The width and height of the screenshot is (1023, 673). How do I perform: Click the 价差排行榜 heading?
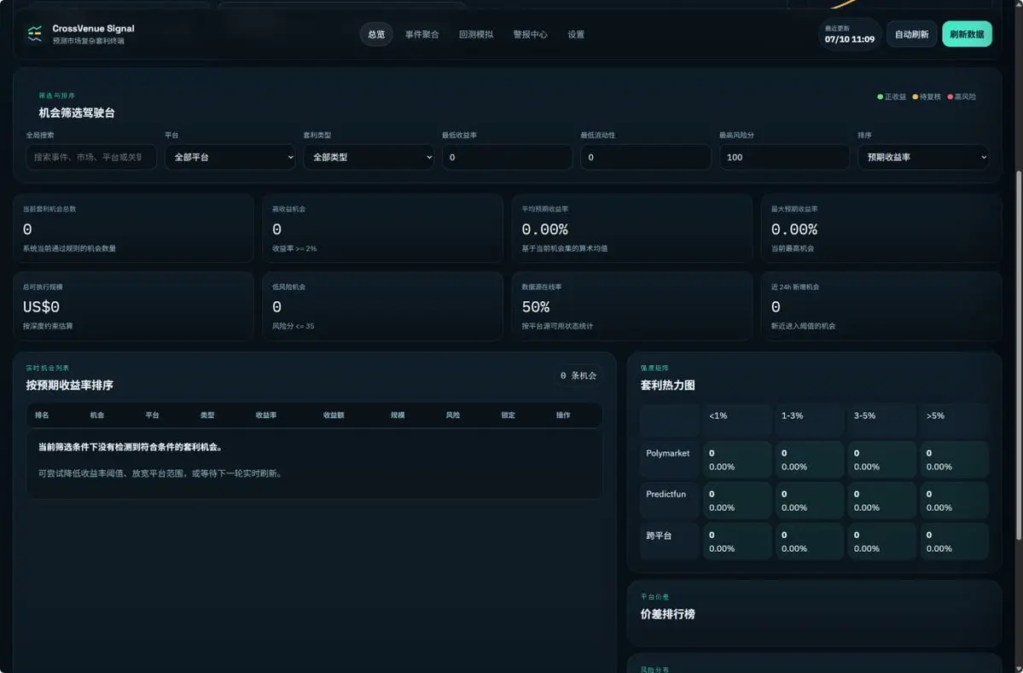pyautogui.click(x=667, y=614)
